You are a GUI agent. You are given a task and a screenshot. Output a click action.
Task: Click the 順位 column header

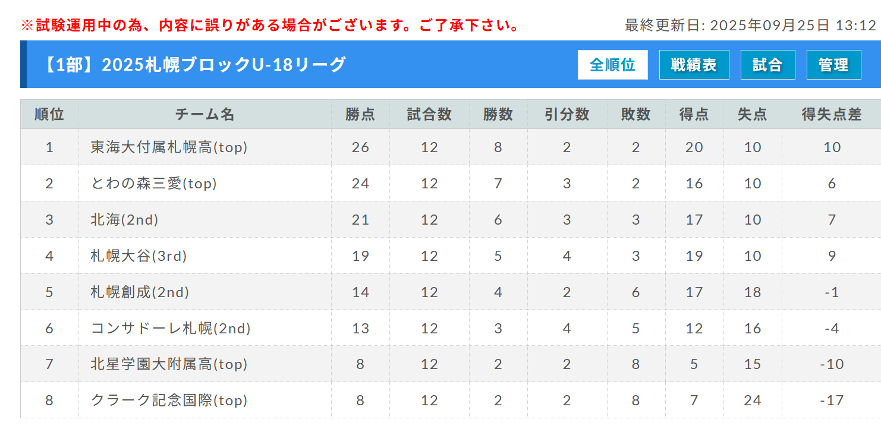(49, 114)
